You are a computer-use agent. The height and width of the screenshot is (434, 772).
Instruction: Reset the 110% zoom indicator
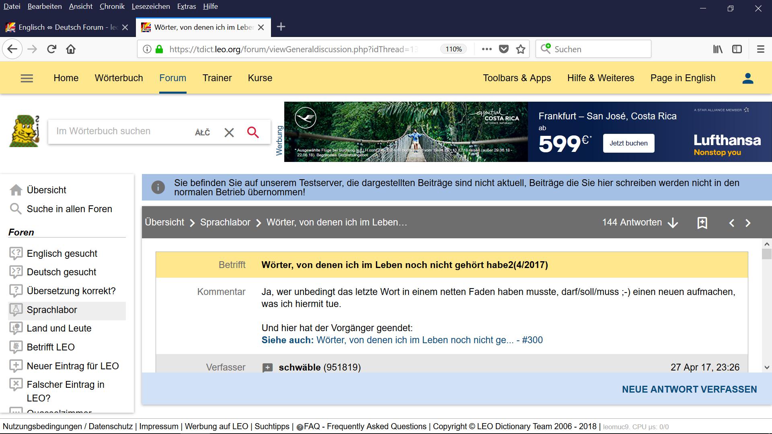coord(454,49)
